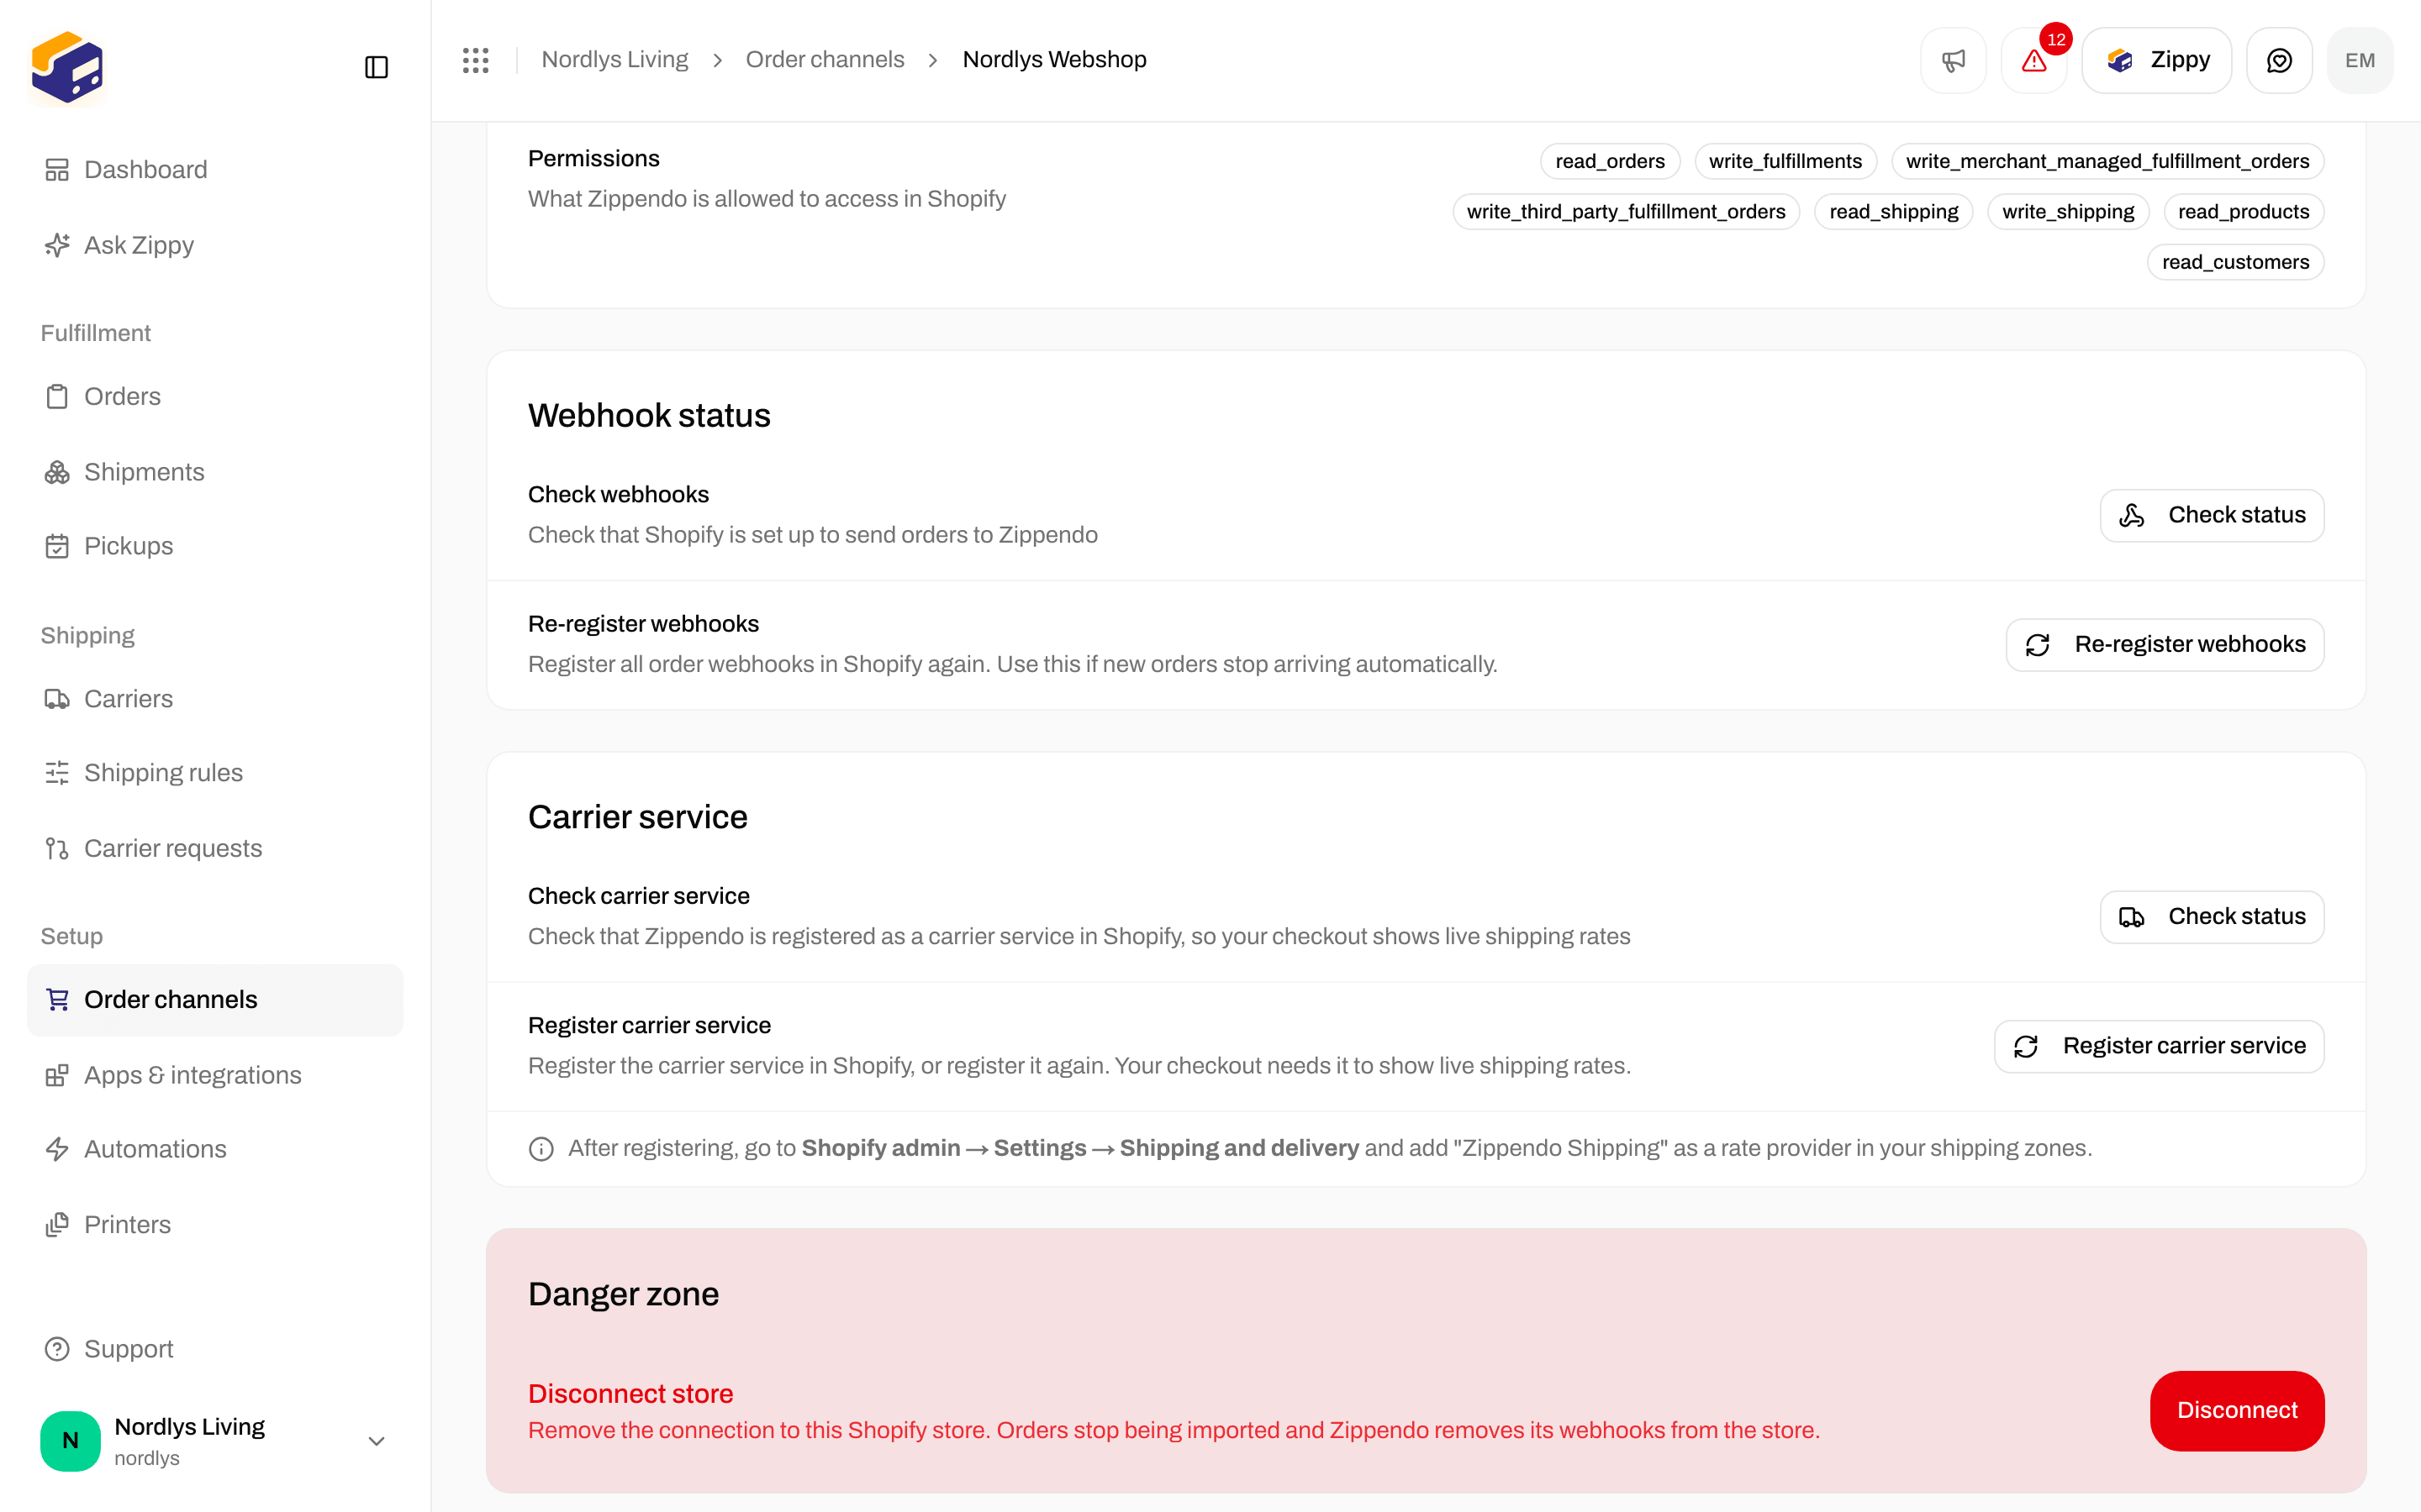
Task: Open Carrier requests in the sidebar
Action: [215, 849]
